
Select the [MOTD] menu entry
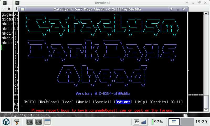tap(30, 102)
